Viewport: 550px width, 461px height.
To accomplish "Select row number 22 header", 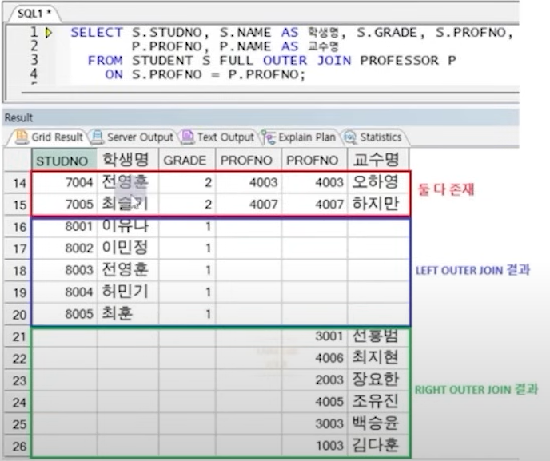I will [x=18, y=358].
